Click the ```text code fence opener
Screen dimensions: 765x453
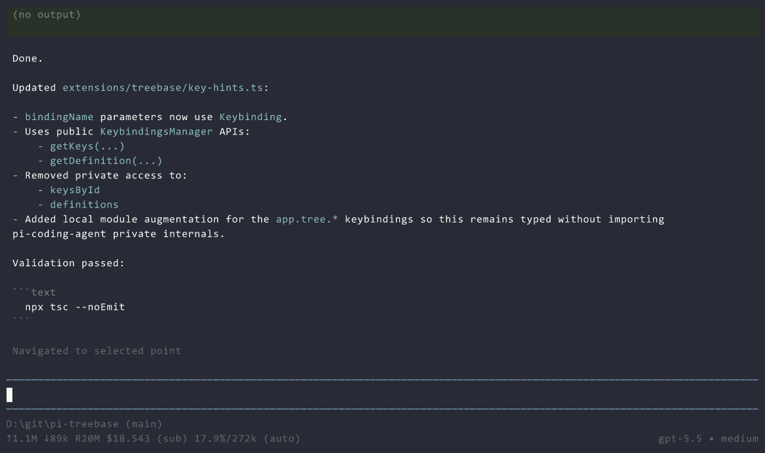(34, 292)
